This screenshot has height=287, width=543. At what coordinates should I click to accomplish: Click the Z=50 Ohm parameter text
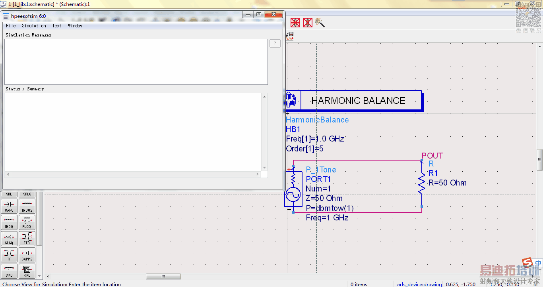(324, 198)
